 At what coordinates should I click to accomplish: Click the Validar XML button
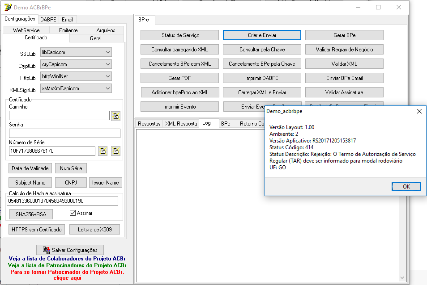[344, 64]
